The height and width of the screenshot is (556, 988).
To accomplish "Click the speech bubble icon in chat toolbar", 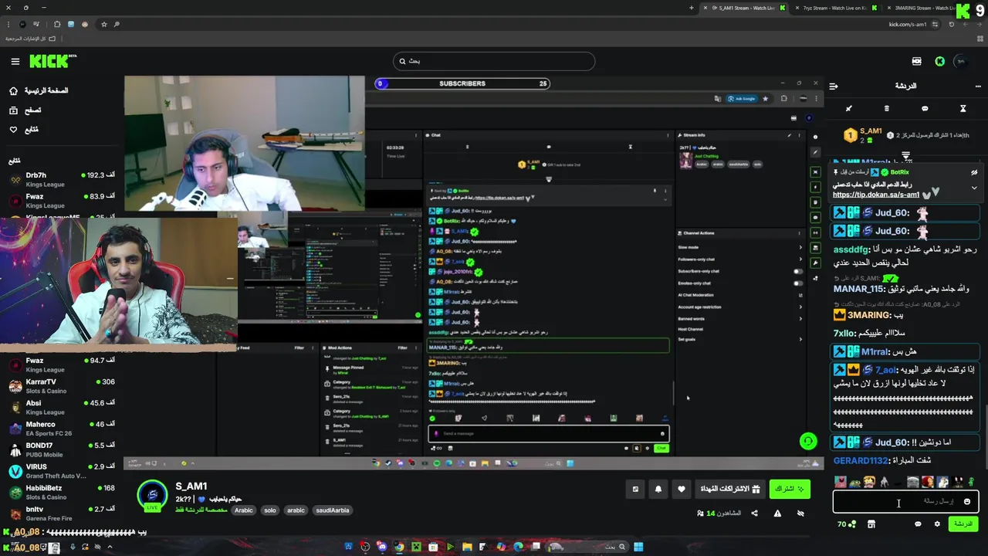I will click(925, 109).
